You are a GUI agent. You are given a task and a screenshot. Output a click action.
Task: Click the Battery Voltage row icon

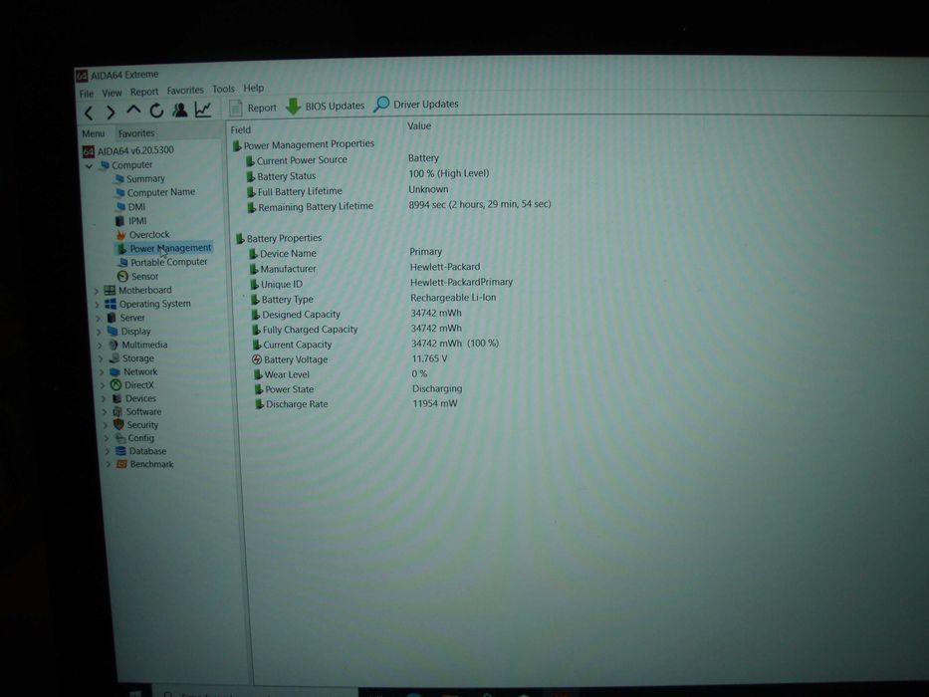(x=257, y=359)
